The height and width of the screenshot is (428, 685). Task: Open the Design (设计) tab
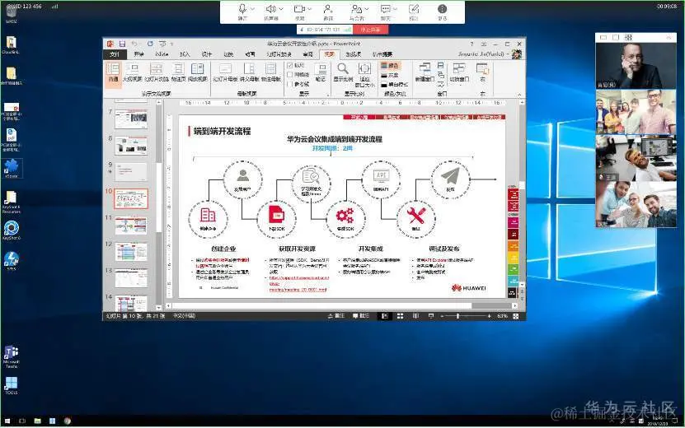pos(207,54)
